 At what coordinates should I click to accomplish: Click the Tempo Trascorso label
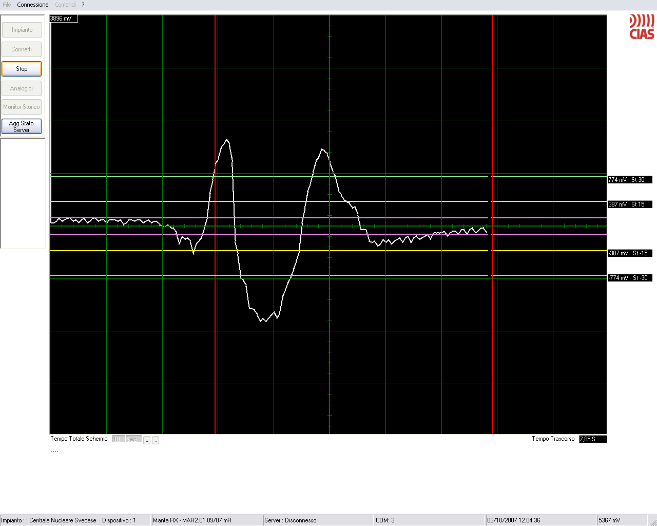(x=553, y=439)
